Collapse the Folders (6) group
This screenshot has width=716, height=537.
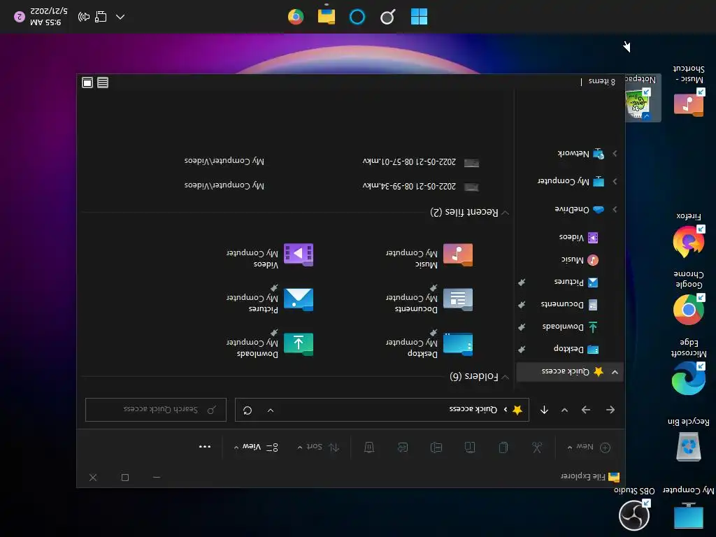point(505,377)
